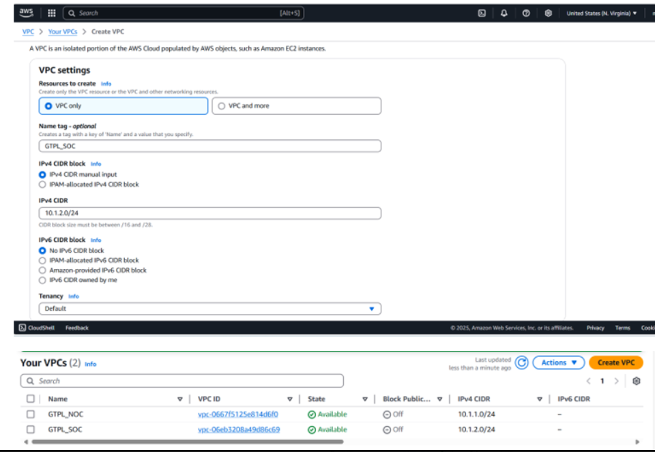Open the Actions dropdown menu
This screenshot has width=655, height=452.
(558, 363)
